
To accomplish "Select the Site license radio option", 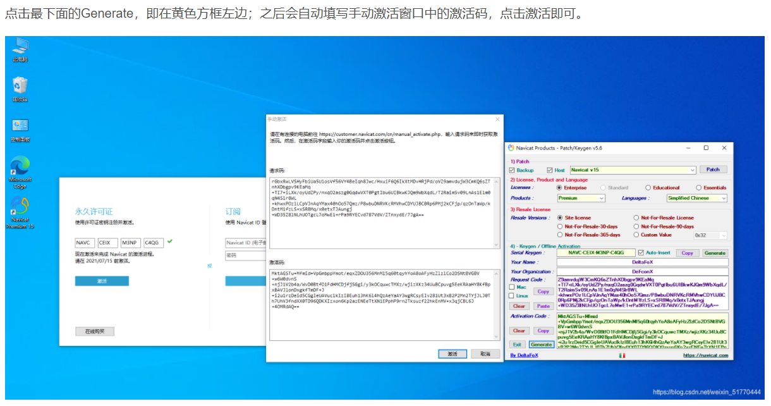I will pos(560,218).
